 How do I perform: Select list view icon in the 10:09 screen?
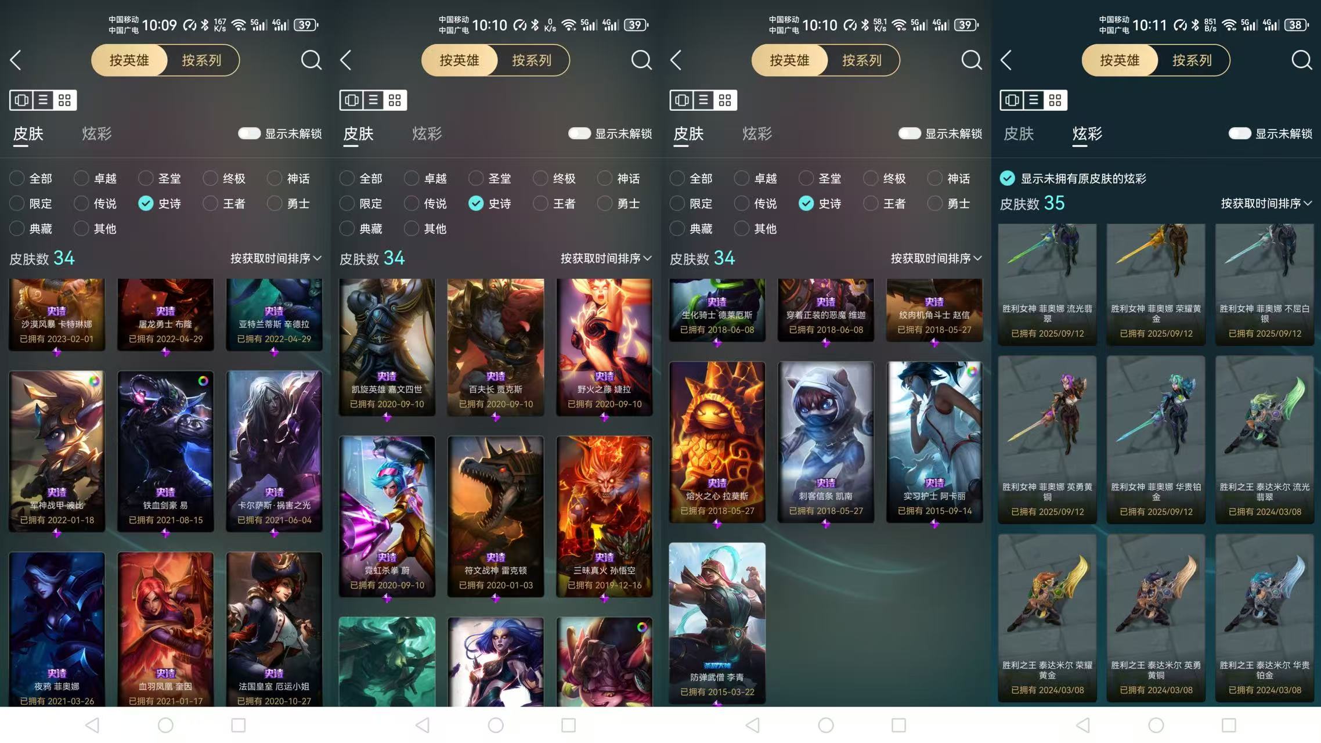[43, 100]
